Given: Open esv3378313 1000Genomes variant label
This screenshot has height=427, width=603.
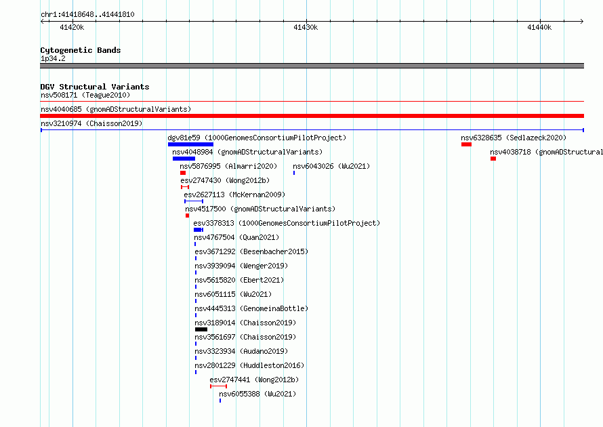Looking at the screenshot, I should click(286, 223).
